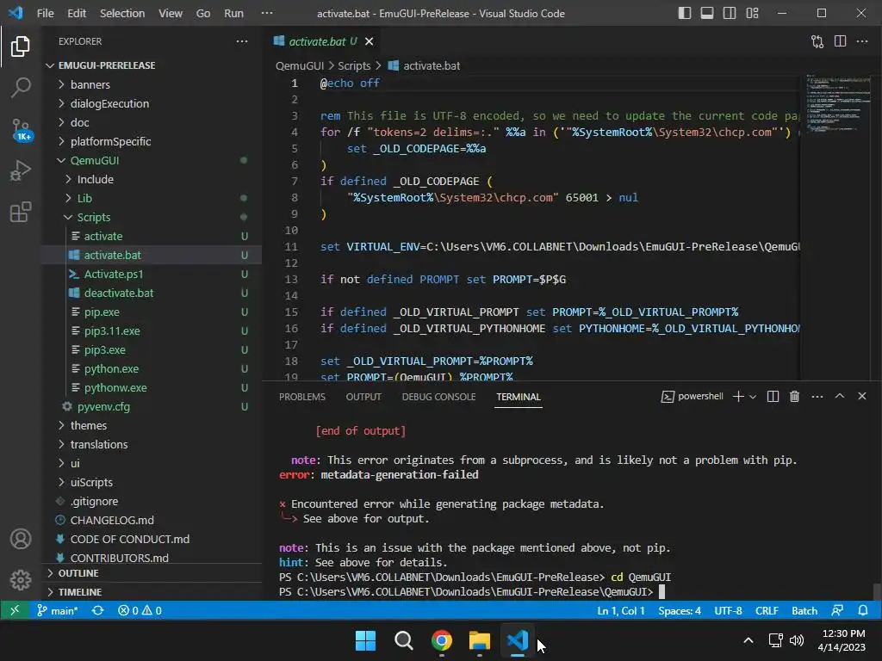This screenshot has height=661, width=882.
Task: Expand the banners folder
Action: (x=153, y=84)
